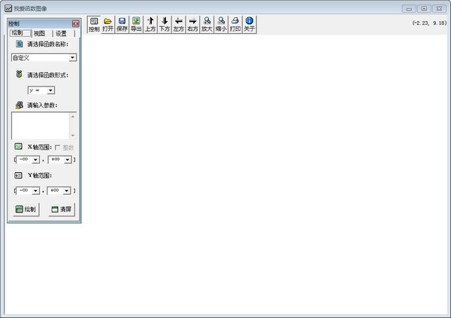451x318 pixels.
Task: Open a file with 打开 toolbar icon
Action: point(108,24)
